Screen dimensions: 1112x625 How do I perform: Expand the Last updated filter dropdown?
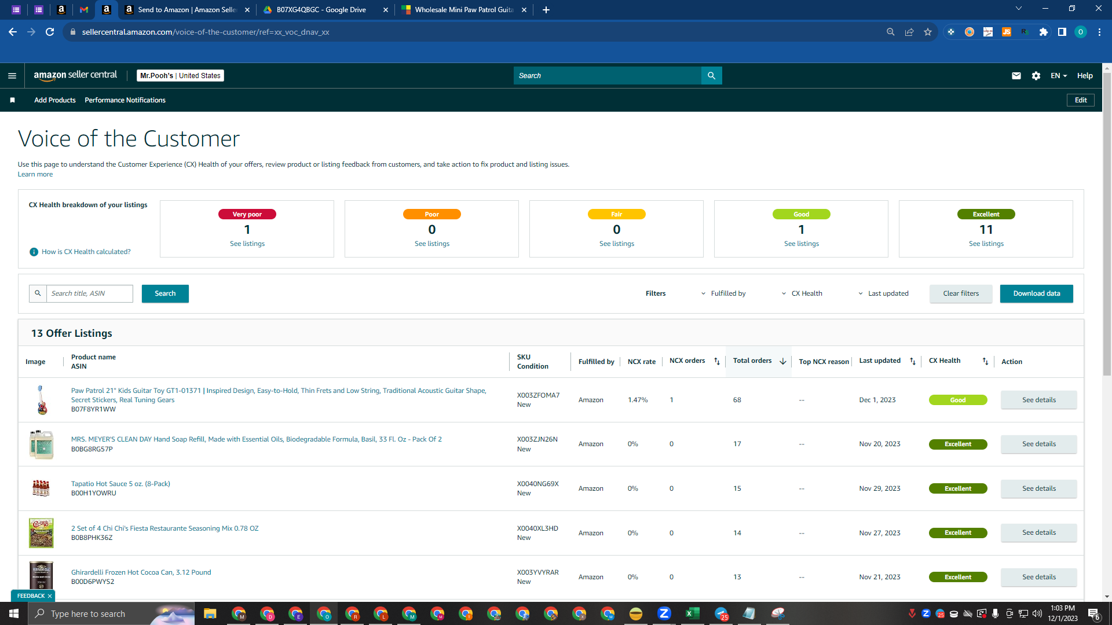click(883, 293)
